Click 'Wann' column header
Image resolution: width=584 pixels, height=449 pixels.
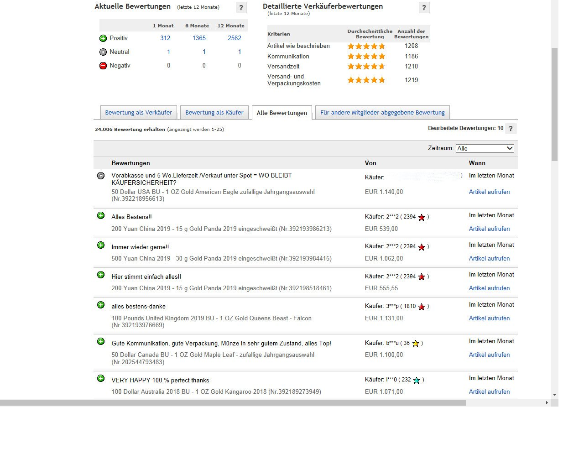477,163
